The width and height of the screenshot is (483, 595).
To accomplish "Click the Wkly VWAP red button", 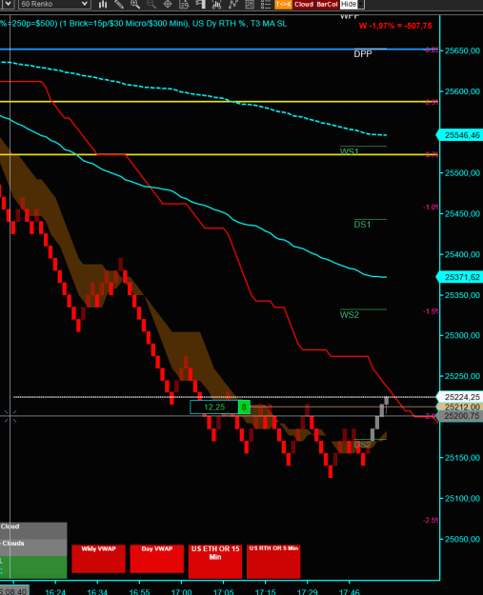I will pyautogui.click(x=98, y=559).
